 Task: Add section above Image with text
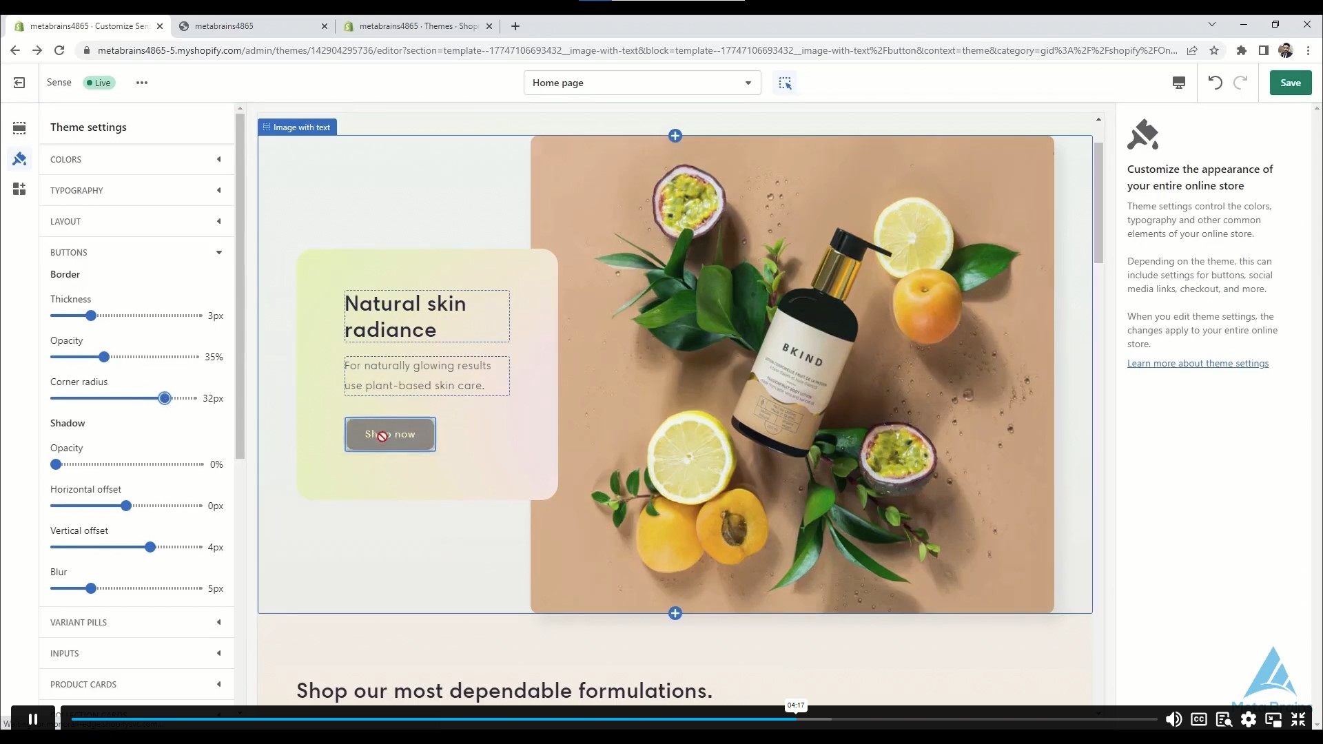pyautogui.click(x=675, y=136)
